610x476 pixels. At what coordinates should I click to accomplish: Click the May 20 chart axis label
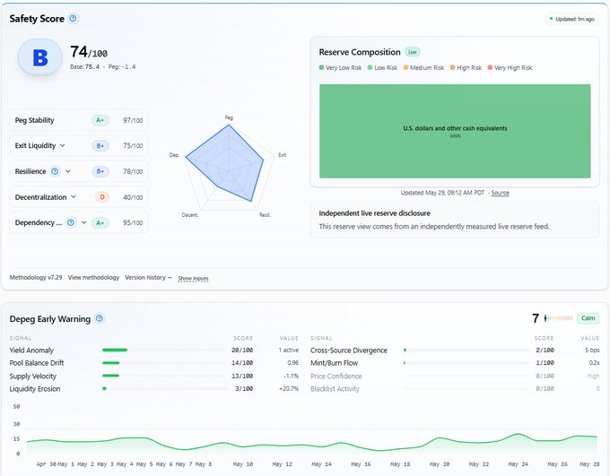(x=440, y=464)
